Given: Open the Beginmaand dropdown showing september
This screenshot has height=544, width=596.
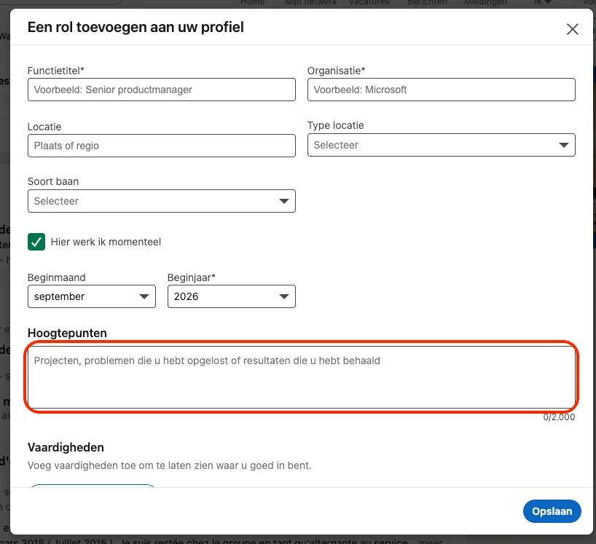Looking at the screenshot, I should point(92,296).
